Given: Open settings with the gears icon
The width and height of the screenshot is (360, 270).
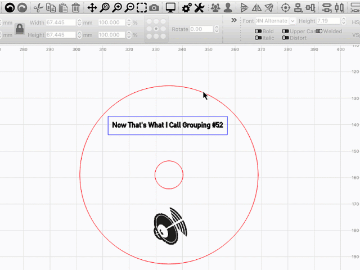Looking at the screenshot, I should (x=187, y=8).
